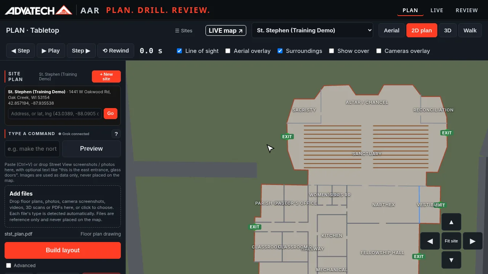Click the FELLOWSHIP HALL label
488x274 pixels.
point(382,253)
